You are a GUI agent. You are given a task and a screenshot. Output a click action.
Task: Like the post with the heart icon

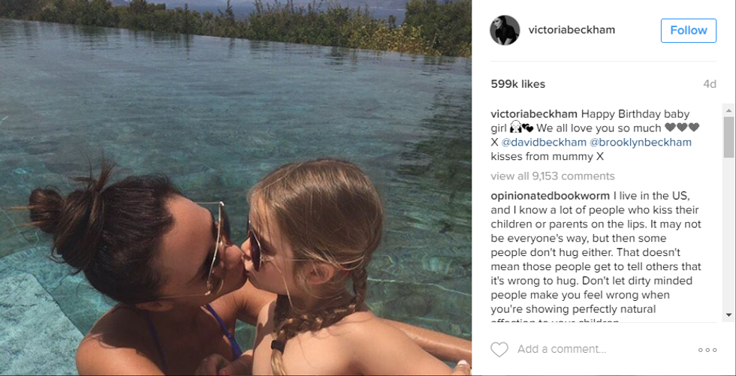pos(499,349)
